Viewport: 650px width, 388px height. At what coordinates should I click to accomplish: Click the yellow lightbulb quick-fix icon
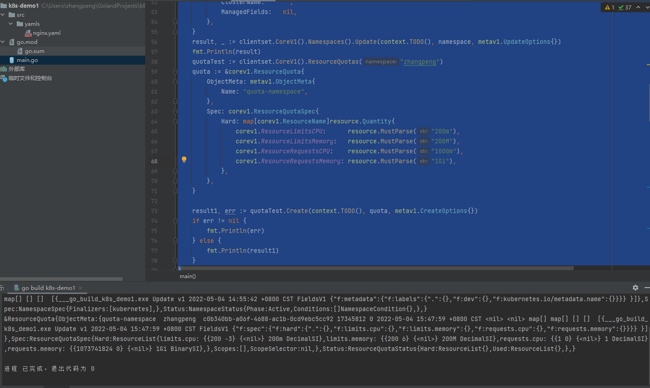pyautogui.click(x=184, y=160)
